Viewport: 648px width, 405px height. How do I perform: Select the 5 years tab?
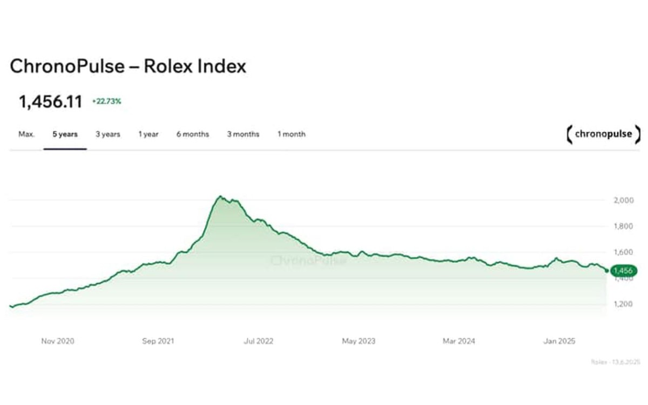(x=65, y=134)
